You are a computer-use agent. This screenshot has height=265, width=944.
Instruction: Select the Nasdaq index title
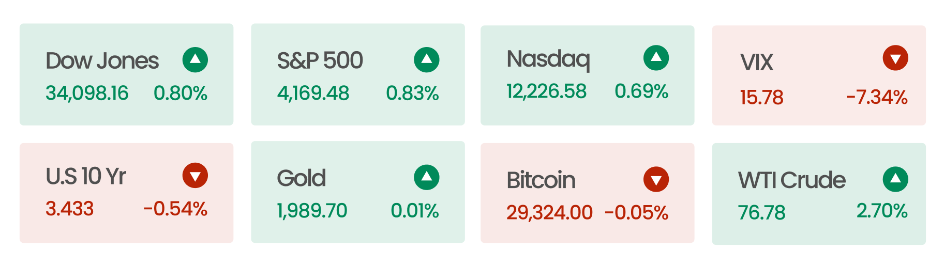pos(548,59)
